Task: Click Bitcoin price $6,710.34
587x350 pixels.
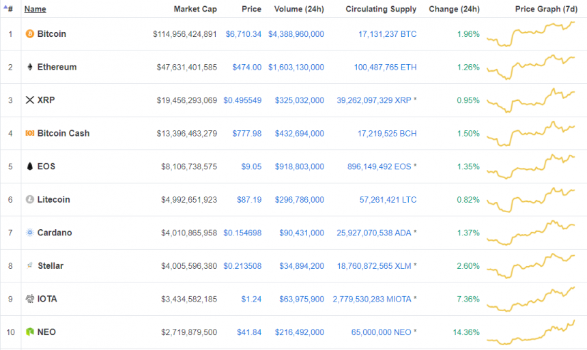Action: [244, 34]
